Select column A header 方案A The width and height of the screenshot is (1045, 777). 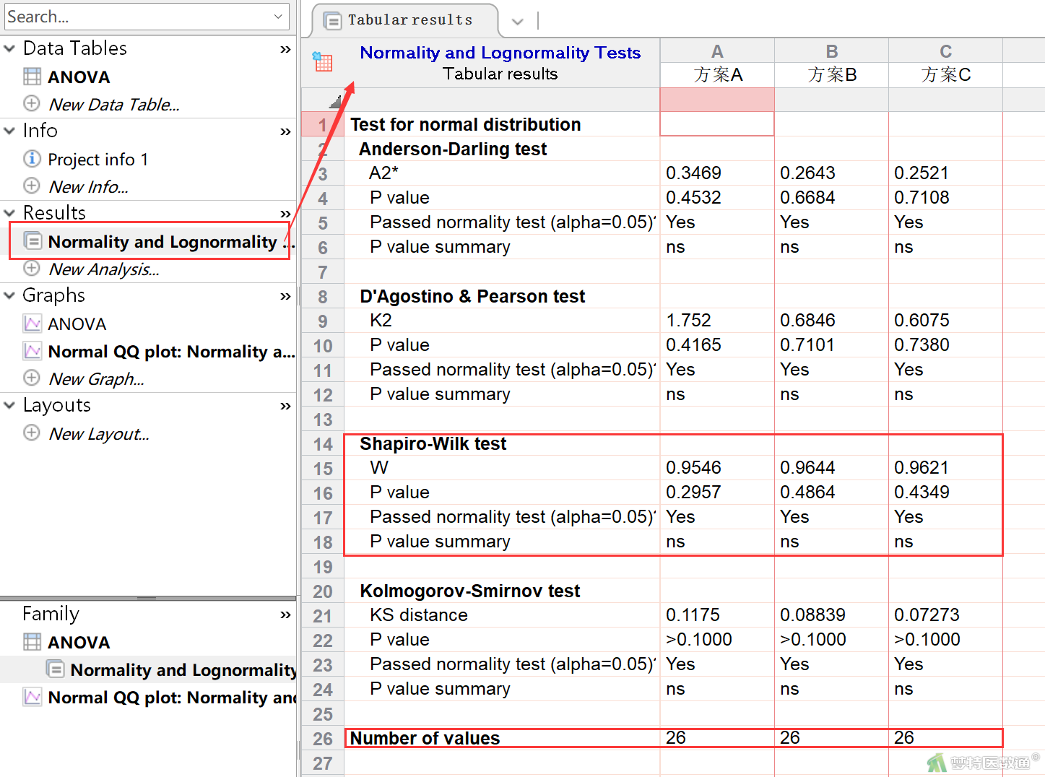tap(717, 74)
